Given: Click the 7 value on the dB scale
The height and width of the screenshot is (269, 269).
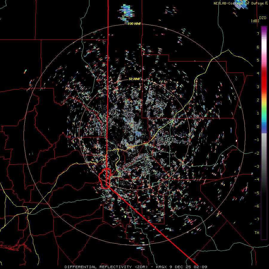Looking at the screenshot, I should tap(258, 33).
